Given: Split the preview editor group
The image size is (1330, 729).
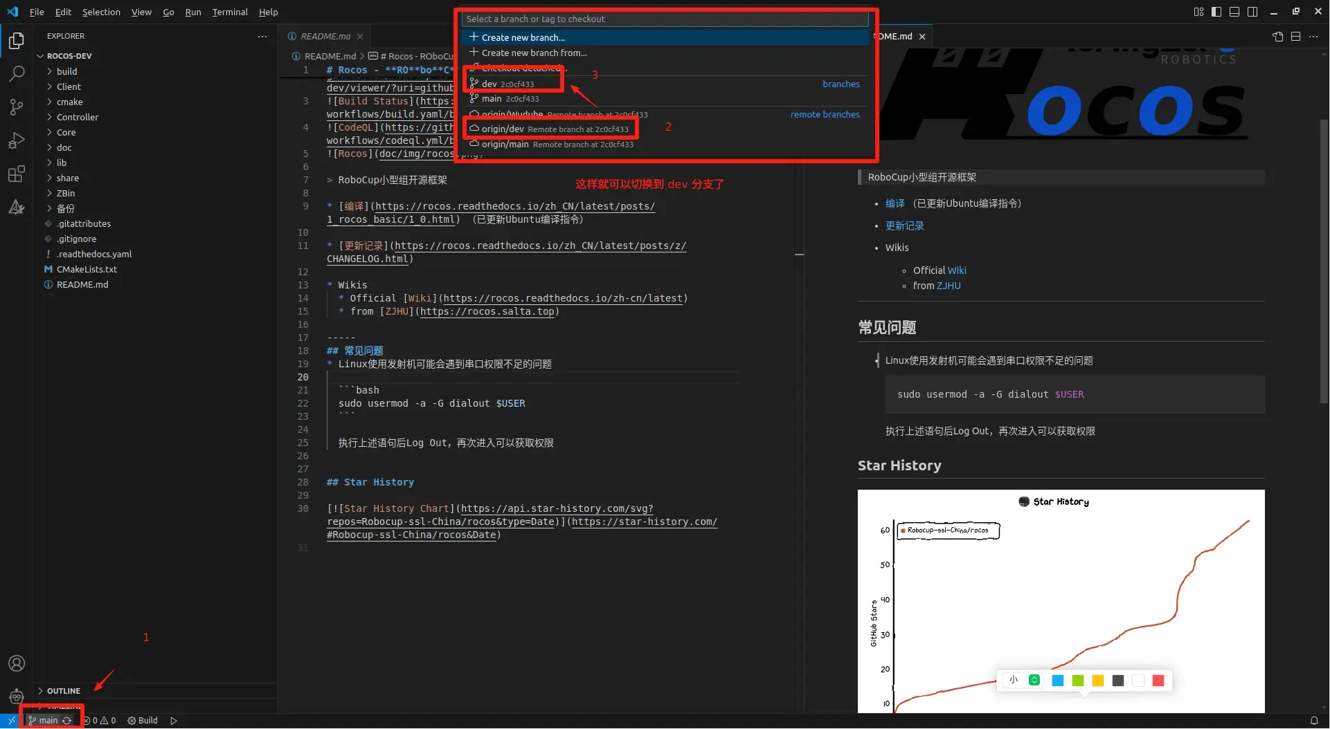Looking at the screenshot, I should [1295, 36].
